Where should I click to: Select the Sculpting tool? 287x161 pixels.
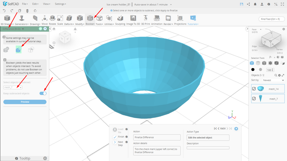120,20
